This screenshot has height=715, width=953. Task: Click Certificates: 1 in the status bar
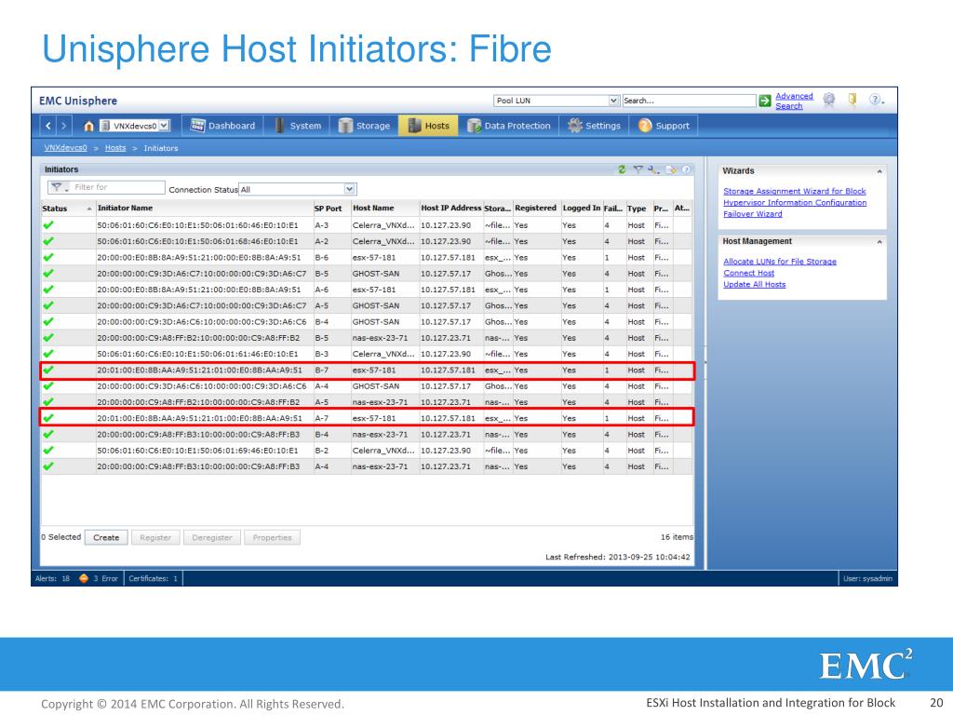pyautogui.click(x=154, y=578)
